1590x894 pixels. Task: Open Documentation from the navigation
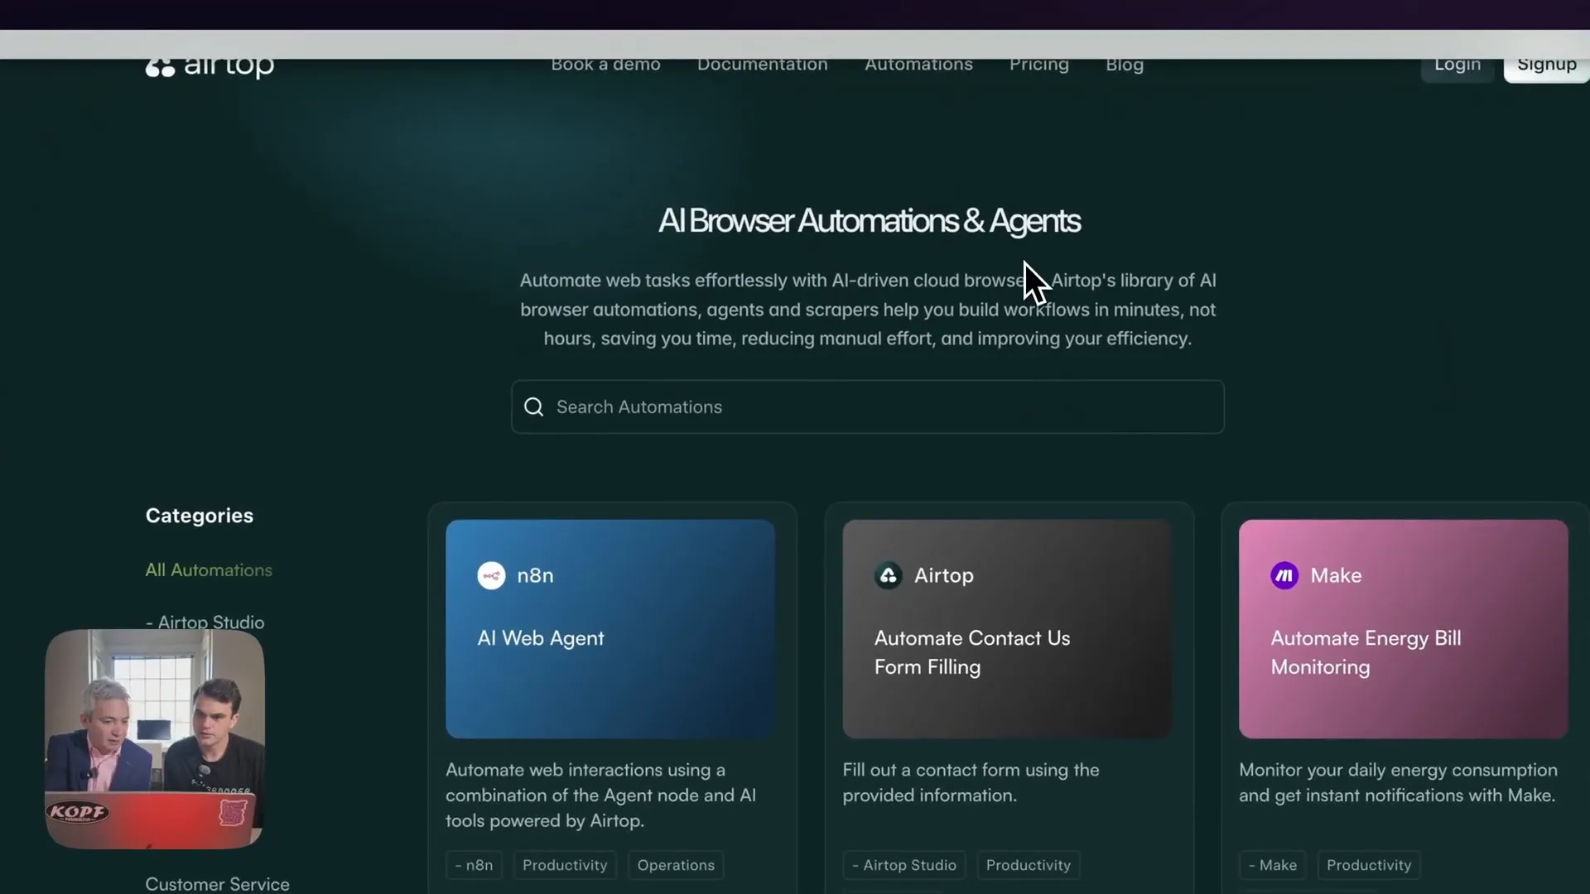762,65
